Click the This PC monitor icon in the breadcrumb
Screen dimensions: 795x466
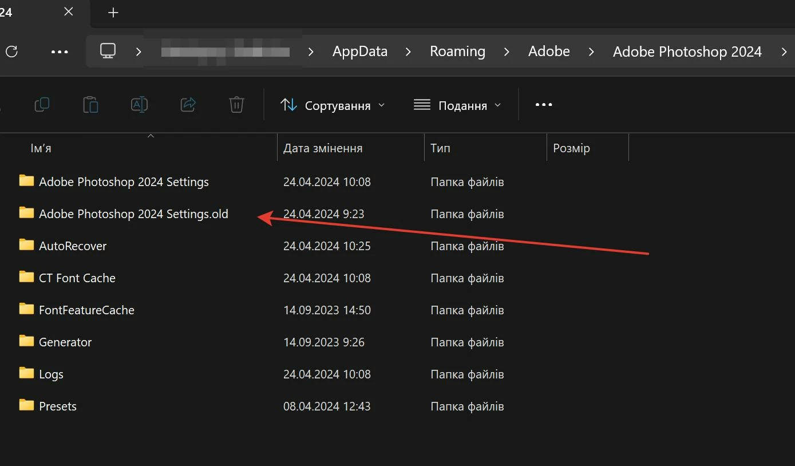coord(108,51)
